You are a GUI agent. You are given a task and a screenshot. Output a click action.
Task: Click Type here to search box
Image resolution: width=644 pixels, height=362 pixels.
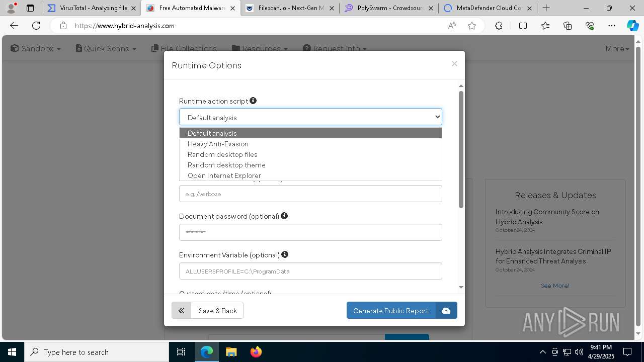click(x=97, y=352)
